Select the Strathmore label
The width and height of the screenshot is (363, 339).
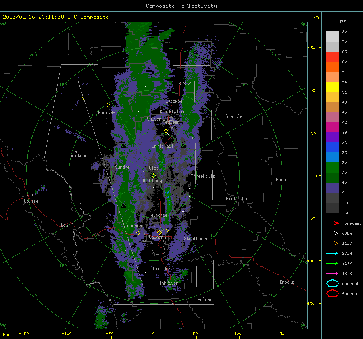click(196, 239)
